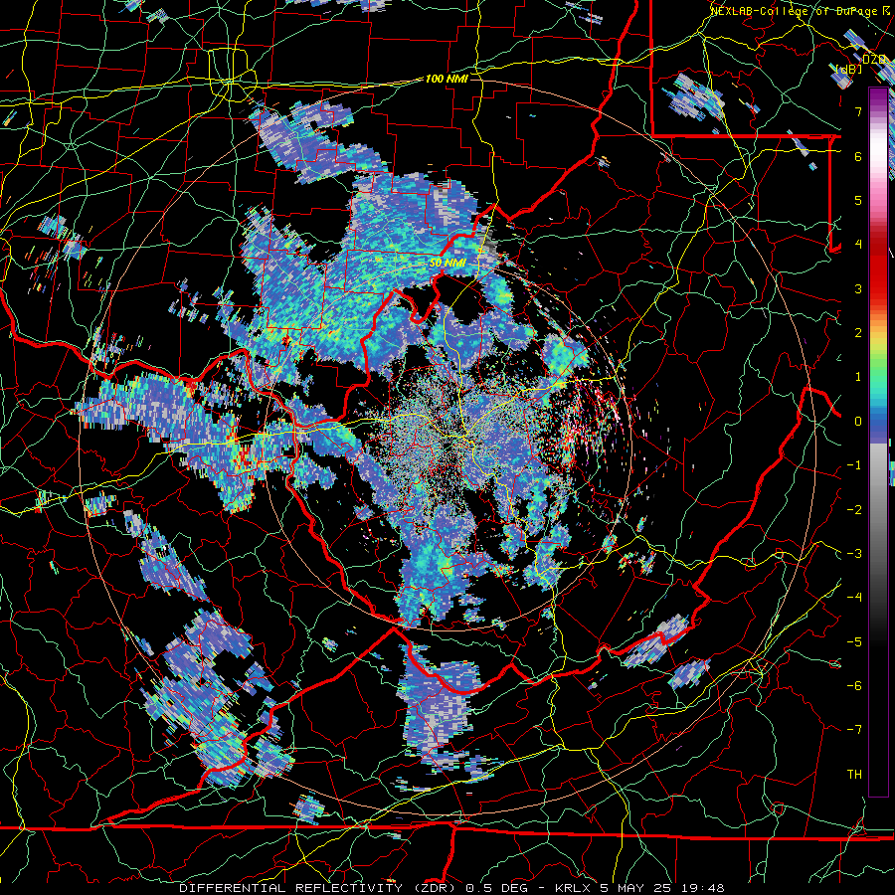Click the -3 value on color scale

point(854,554)
